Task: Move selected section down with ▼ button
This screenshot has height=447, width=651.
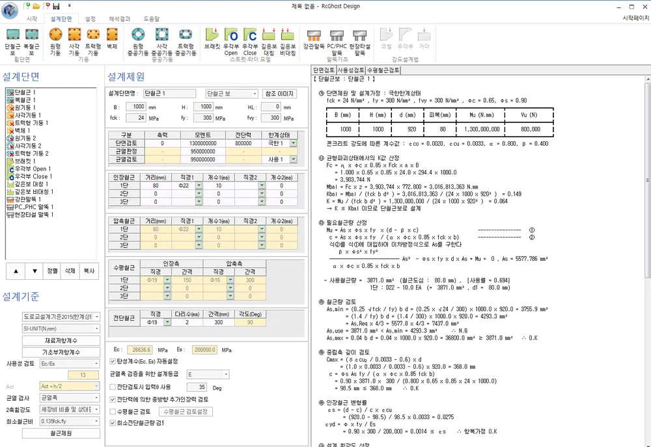Action: pyautogui.click(x=35, y=271)
